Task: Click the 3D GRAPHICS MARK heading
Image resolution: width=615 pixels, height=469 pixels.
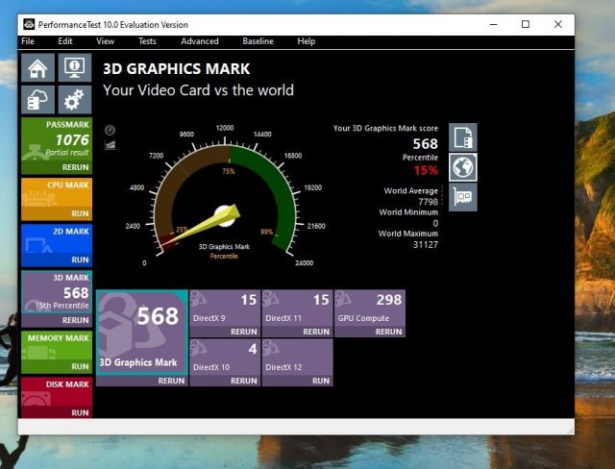Action: (x=177, y=69)
